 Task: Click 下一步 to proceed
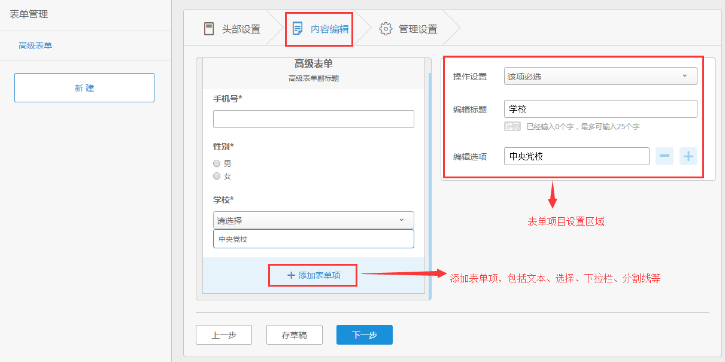[364, 335]
